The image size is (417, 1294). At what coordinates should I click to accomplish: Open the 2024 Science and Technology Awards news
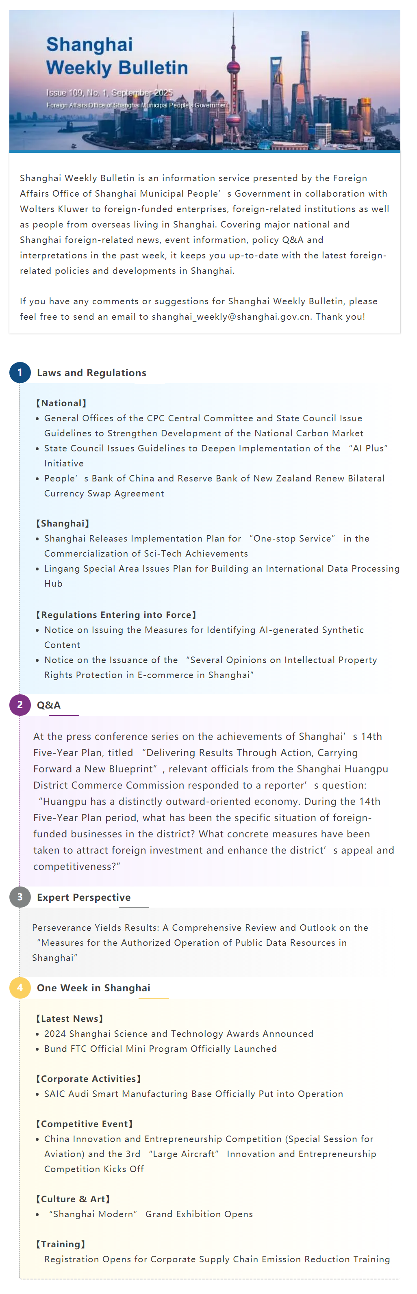pos(178,1033)
